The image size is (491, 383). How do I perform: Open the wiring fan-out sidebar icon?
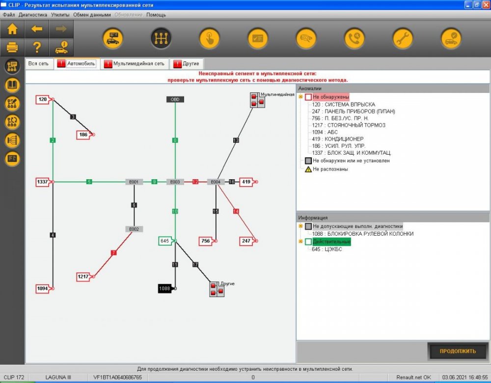point(12,140)
